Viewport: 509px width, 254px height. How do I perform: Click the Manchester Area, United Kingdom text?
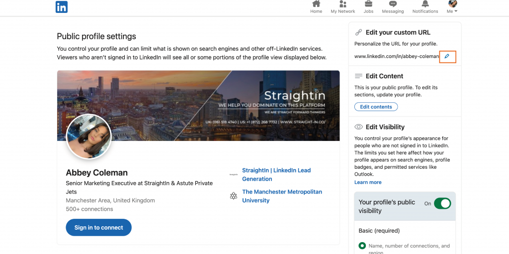(110, 200)
